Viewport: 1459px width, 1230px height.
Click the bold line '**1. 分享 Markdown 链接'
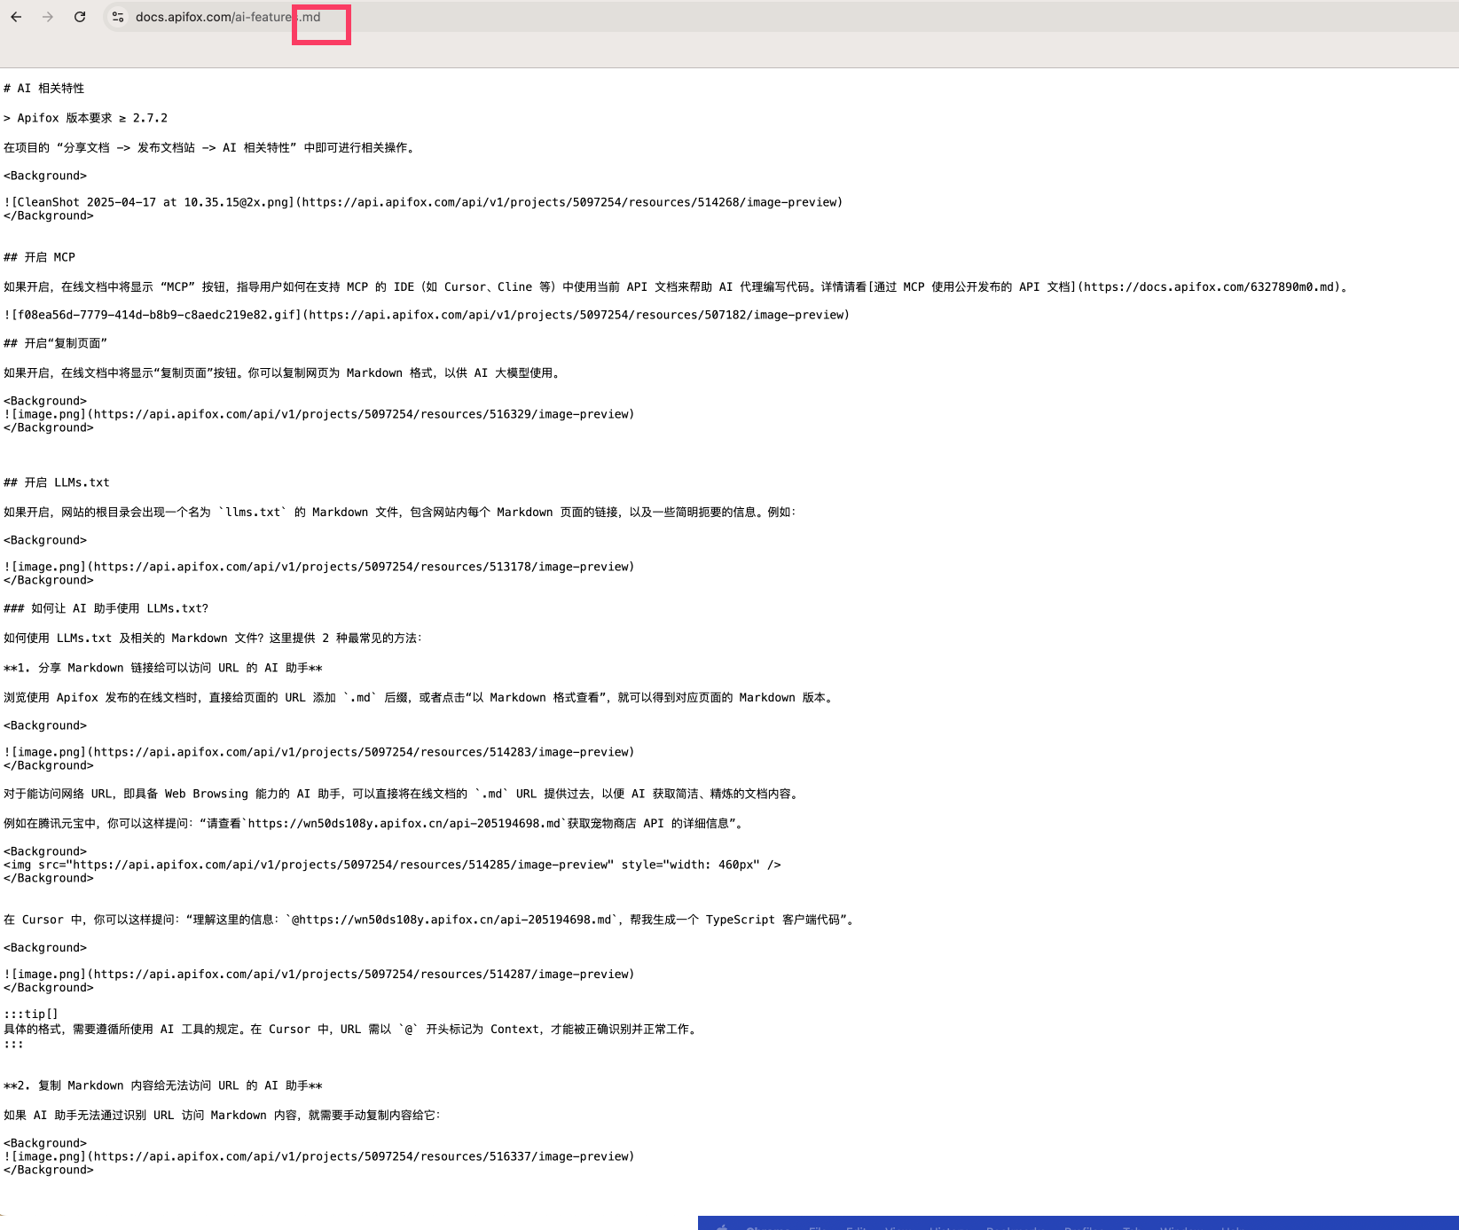[x=163, y=669]
